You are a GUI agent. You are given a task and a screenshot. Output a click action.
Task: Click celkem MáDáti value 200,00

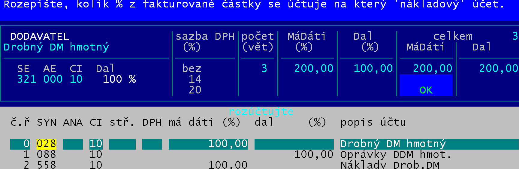click(x=433, y=69)
